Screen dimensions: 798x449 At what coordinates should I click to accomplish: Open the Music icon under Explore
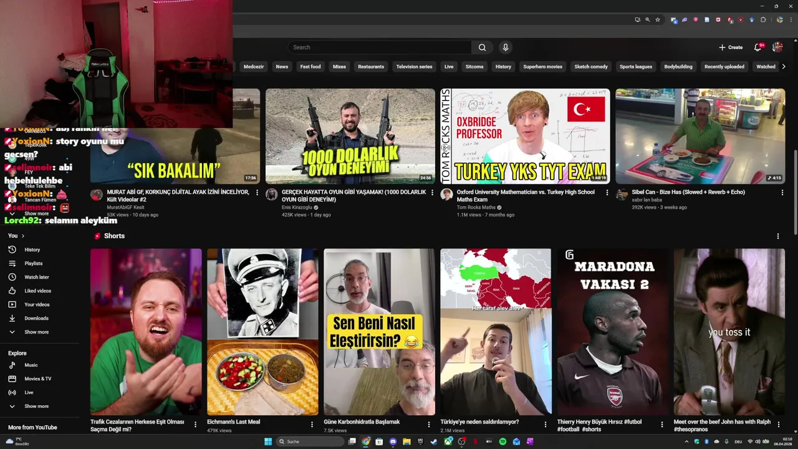coord(12,365)
